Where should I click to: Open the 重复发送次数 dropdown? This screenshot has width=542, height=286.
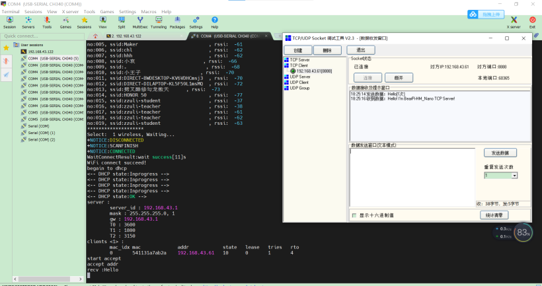514,176
